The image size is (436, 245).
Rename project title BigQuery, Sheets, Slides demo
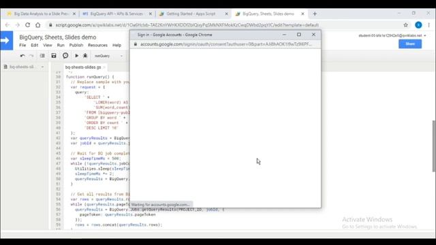[57, 37]
